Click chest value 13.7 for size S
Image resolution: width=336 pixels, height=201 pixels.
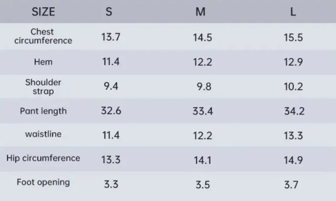(111, 37)
